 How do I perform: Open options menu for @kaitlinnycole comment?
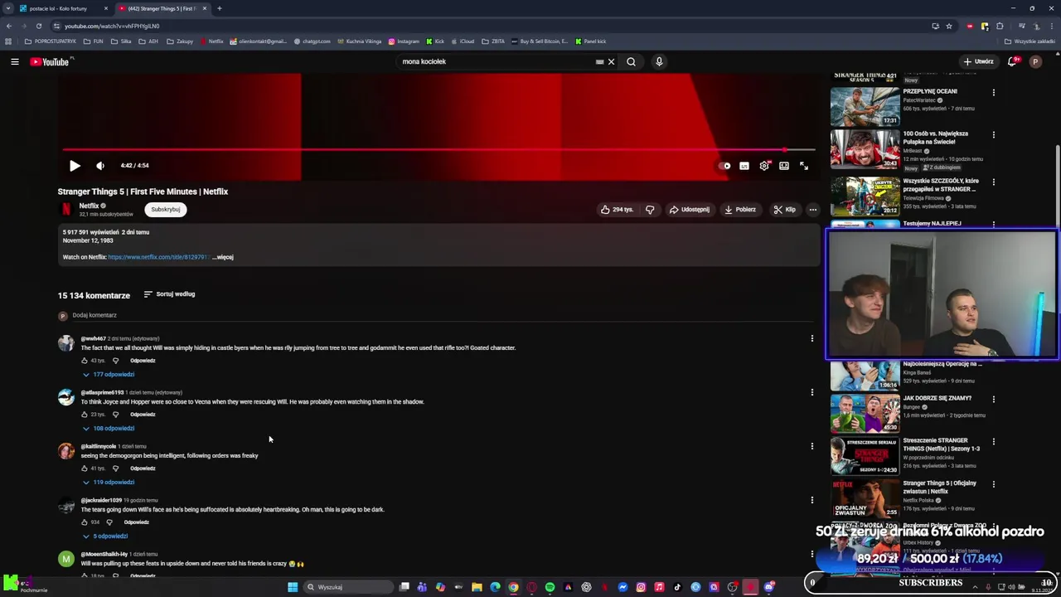tap(811, 446)
